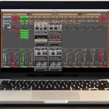This screenshot has height=109, width=109.
Task: Click the green channel's upper pan knob
Action: (27, 26)
